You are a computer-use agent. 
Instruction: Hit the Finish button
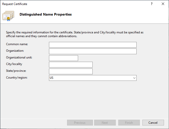[x=129, y=123]
